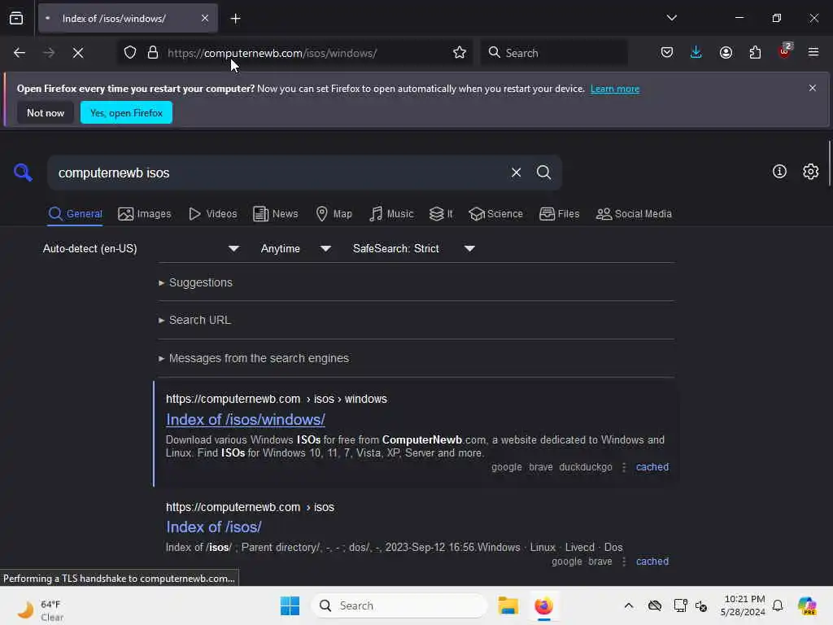Viewport: 833px width, 625px height.
Task: Open the 10:21 PM clock and calendar
Action: (x=743, y=605)
